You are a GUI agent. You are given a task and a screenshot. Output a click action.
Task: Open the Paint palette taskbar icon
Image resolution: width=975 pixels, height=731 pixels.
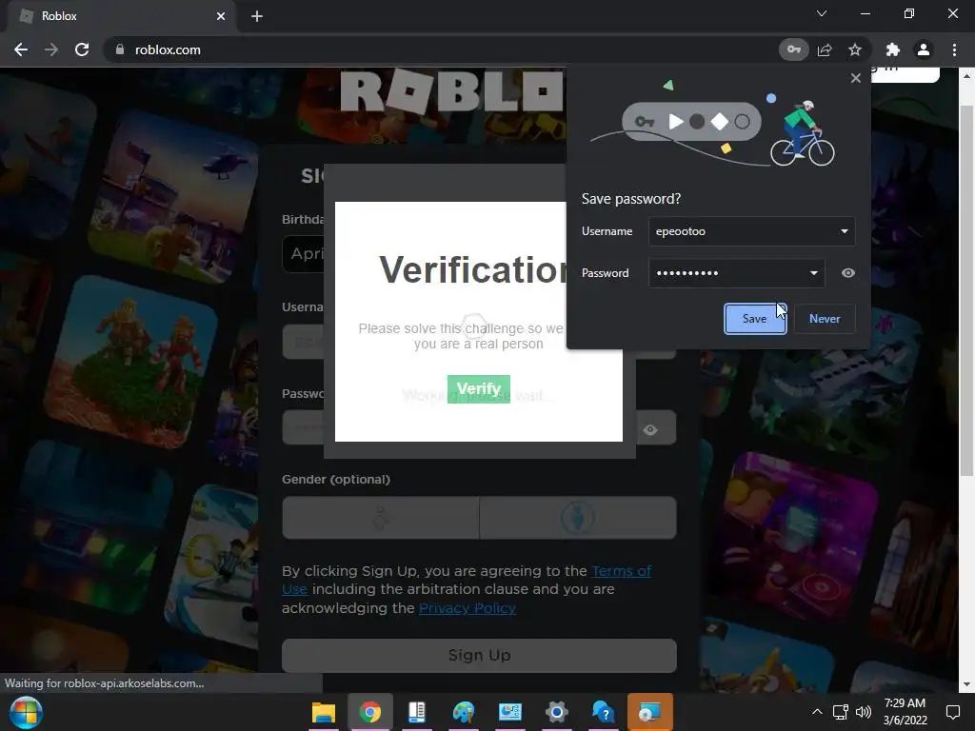464,712
